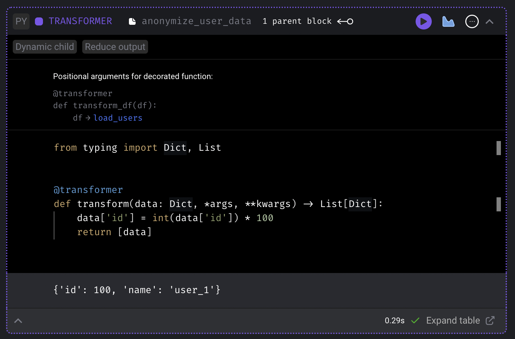Click 'def transform_df(df):' in positional arguments

point(105,106)
